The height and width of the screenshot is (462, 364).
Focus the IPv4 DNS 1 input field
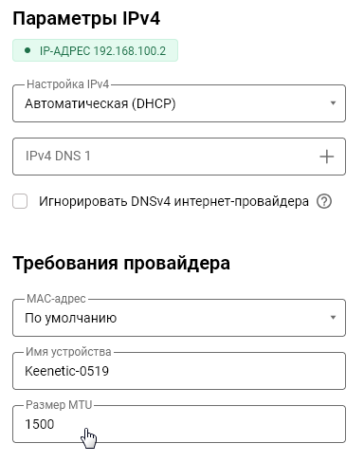point(179,157)
